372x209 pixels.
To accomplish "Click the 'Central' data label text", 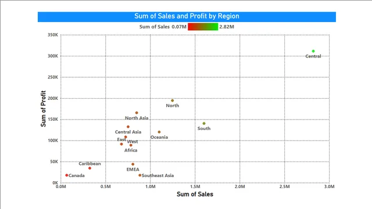I will [313, 56].
